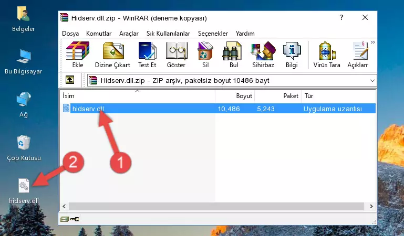Click horizontal scrollbar right arrow

[x=371, y=206]
